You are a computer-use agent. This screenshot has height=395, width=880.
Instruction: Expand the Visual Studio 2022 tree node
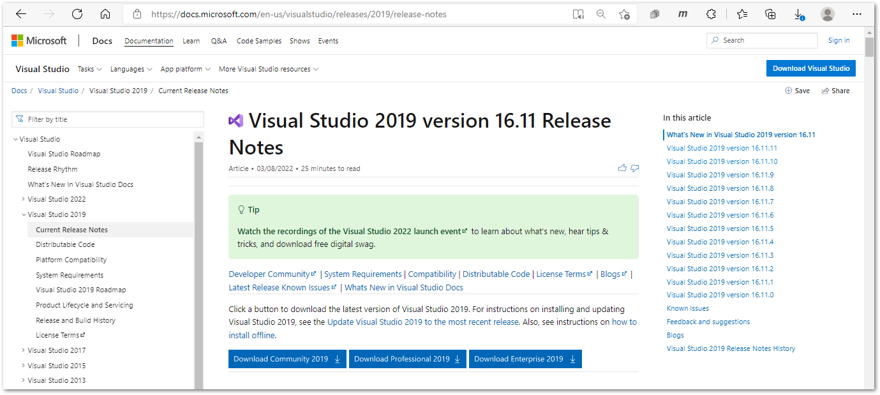[24, 199]
